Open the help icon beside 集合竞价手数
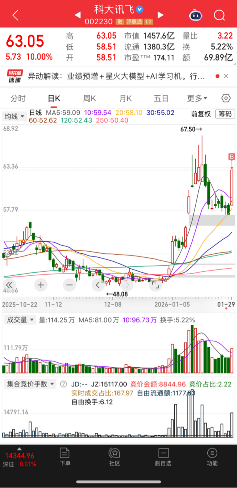Image resolution: width=237 pixels, height=488 pixels. click(64, 384)
